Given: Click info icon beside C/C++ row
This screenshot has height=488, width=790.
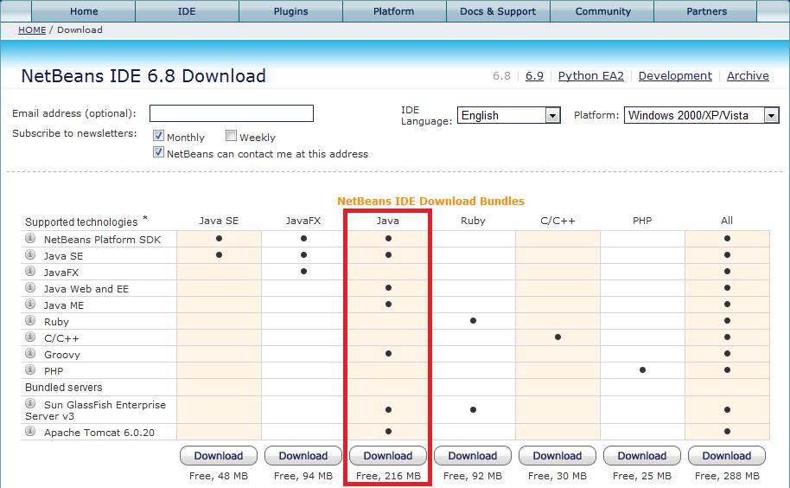Looking at the screenshot, I should coord(30,337).
